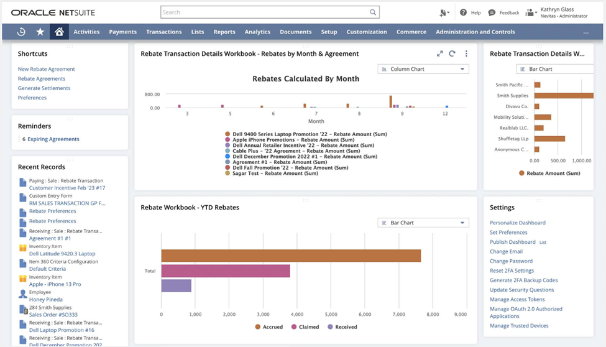This screenshot has width=606, height=347.
Task: Open the YTD Rebates Bar Chart dropdown
Action: point(423,223)
